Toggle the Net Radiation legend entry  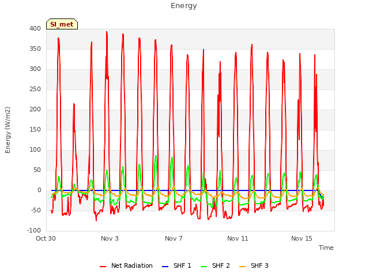[x=126, y=265]
